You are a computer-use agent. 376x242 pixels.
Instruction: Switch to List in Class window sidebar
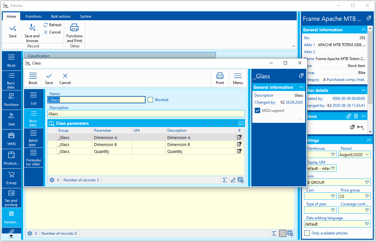pyautogui.click(x=33, y=99)
